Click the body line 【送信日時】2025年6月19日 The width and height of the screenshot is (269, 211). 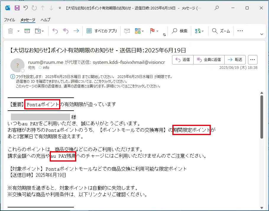pos(38,175)
